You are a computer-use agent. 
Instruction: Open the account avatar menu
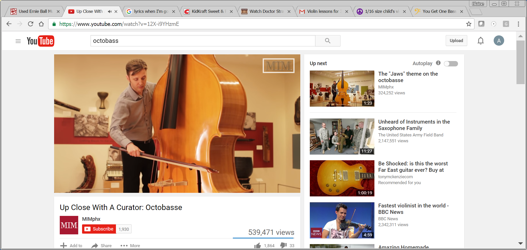point(499,41)
